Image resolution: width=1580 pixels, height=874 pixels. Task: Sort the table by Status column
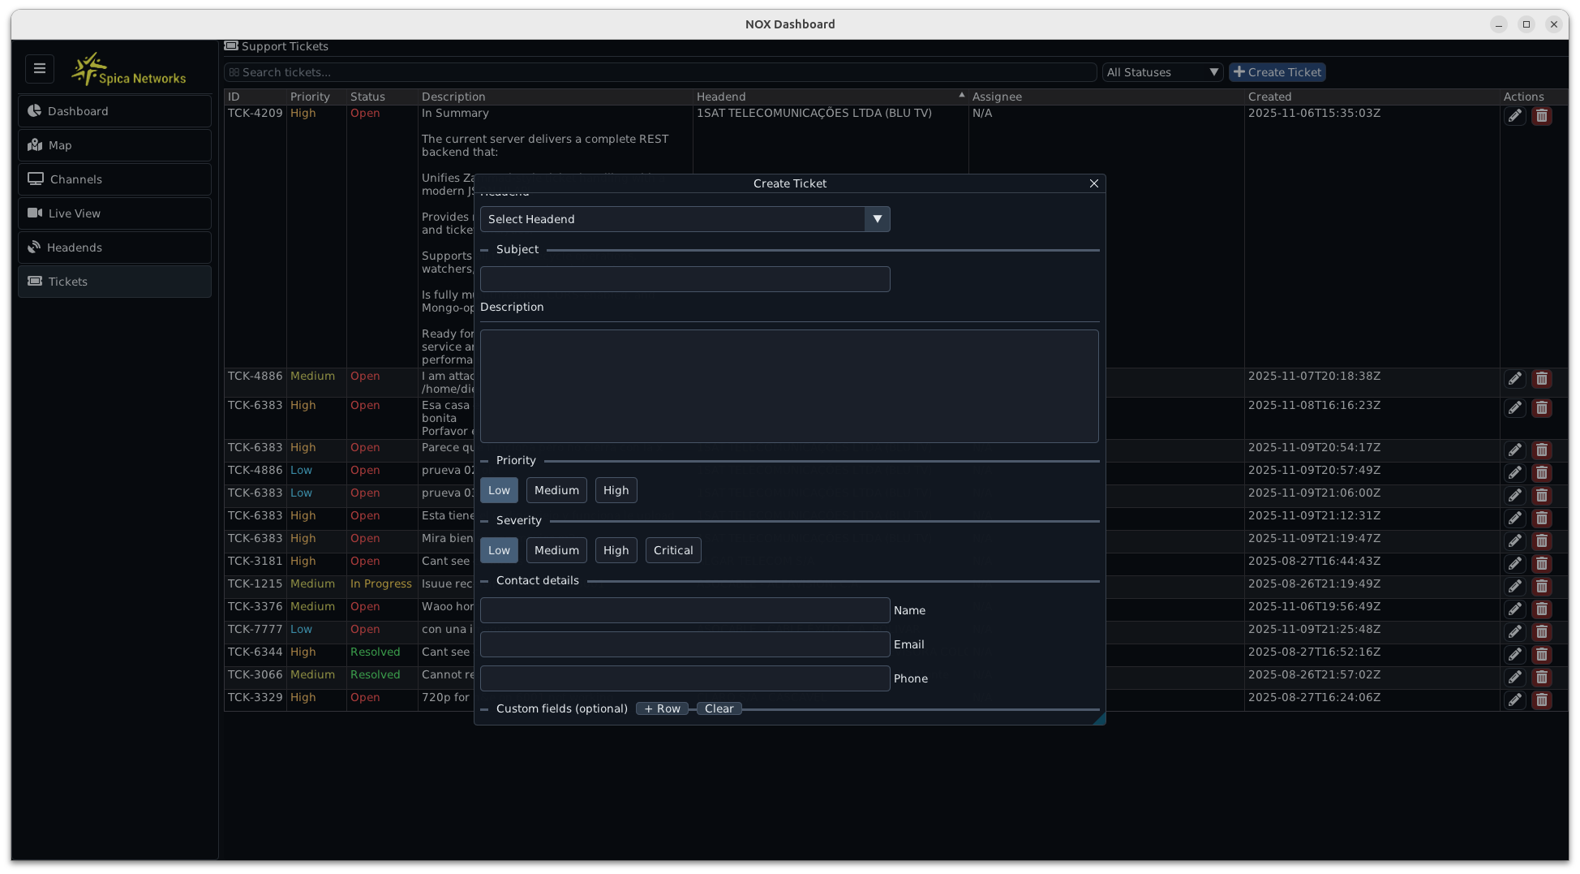(382, 97)
